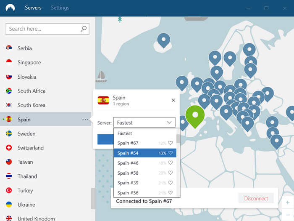Select Turkey in country list
Viewport: 294px width, 221px height.
tap(45, 190)
